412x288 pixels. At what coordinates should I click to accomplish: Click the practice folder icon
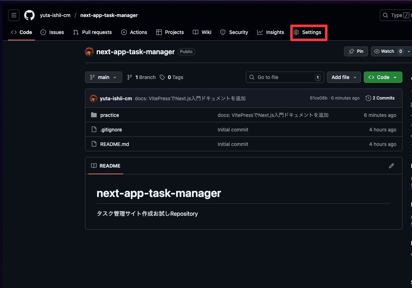pyautogui.click(x=94, y=115)
